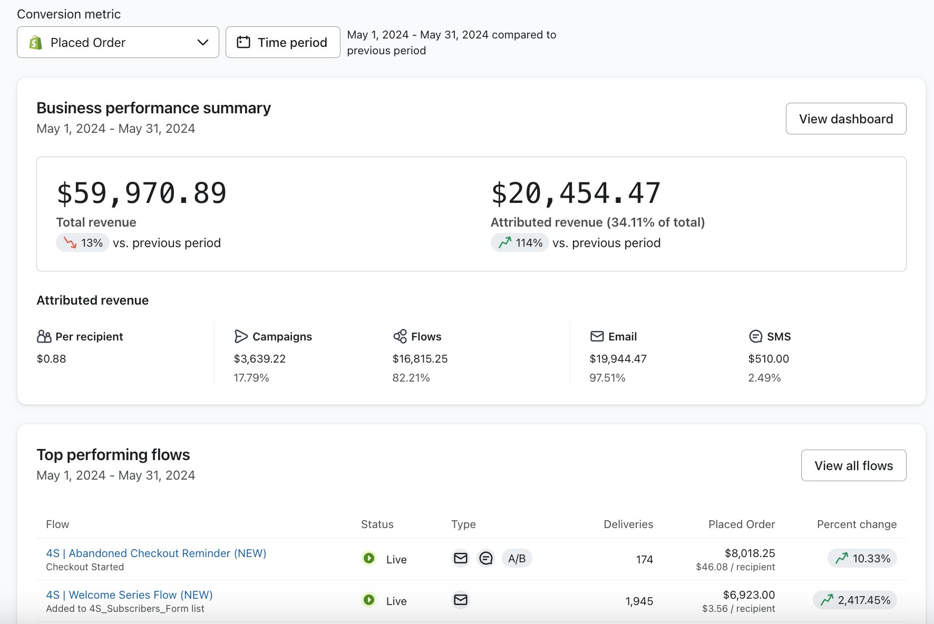Viewport: 934px width, 624px height.
Task: Click the Campaigns paper-plane icon
Action: (241, 336)
